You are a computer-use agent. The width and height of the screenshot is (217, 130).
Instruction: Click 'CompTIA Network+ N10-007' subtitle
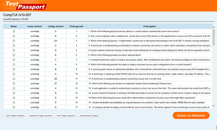tap(16, 19)
